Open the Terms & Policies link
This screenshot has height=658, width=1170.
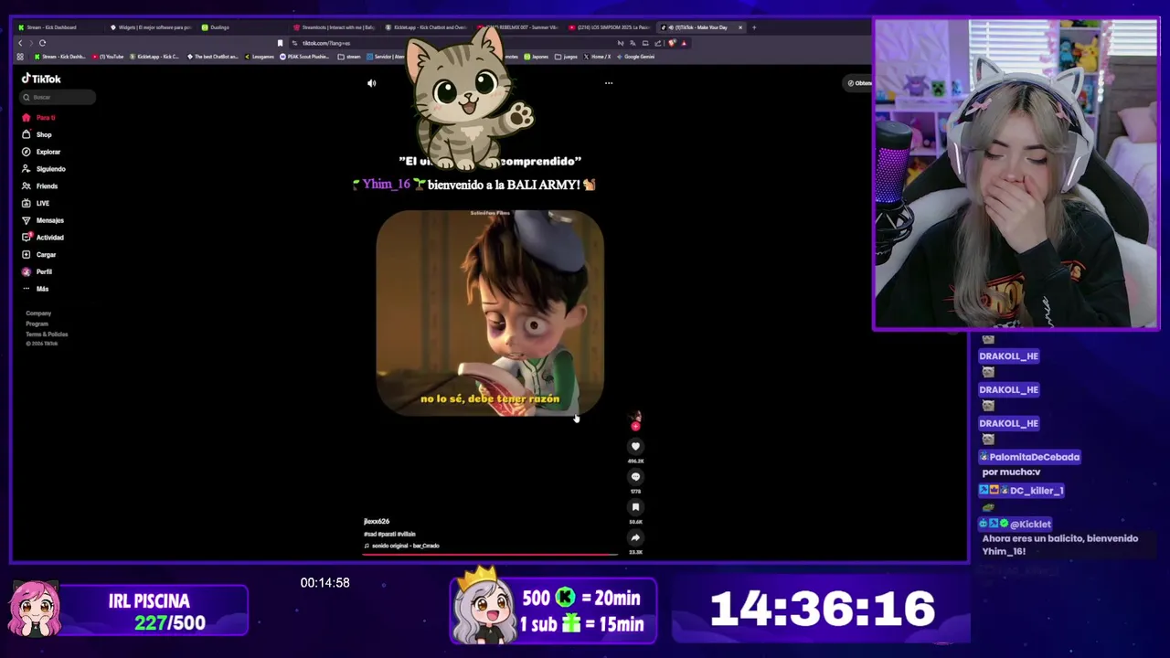pos(47,334)
